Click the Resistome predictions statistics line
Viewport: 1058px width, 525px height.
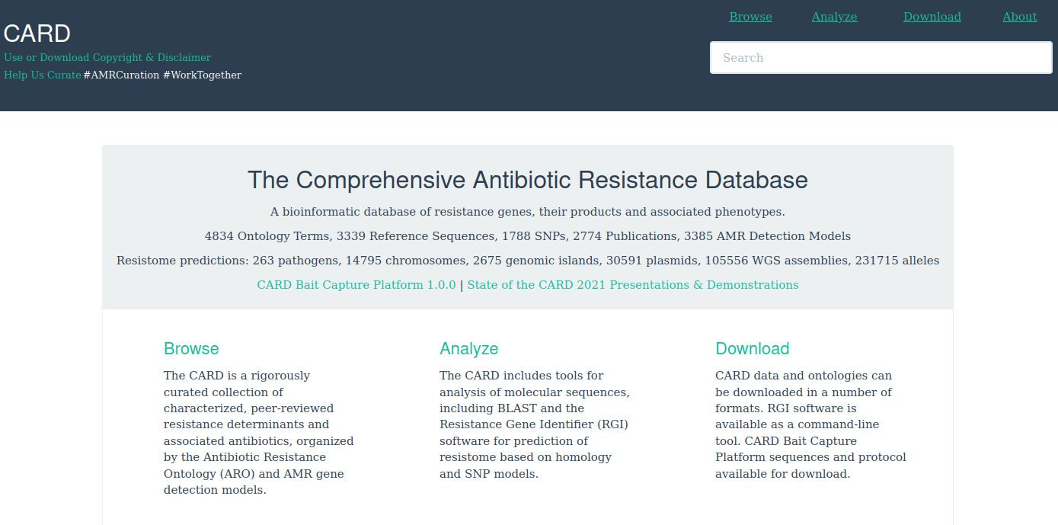coord(527,261)
